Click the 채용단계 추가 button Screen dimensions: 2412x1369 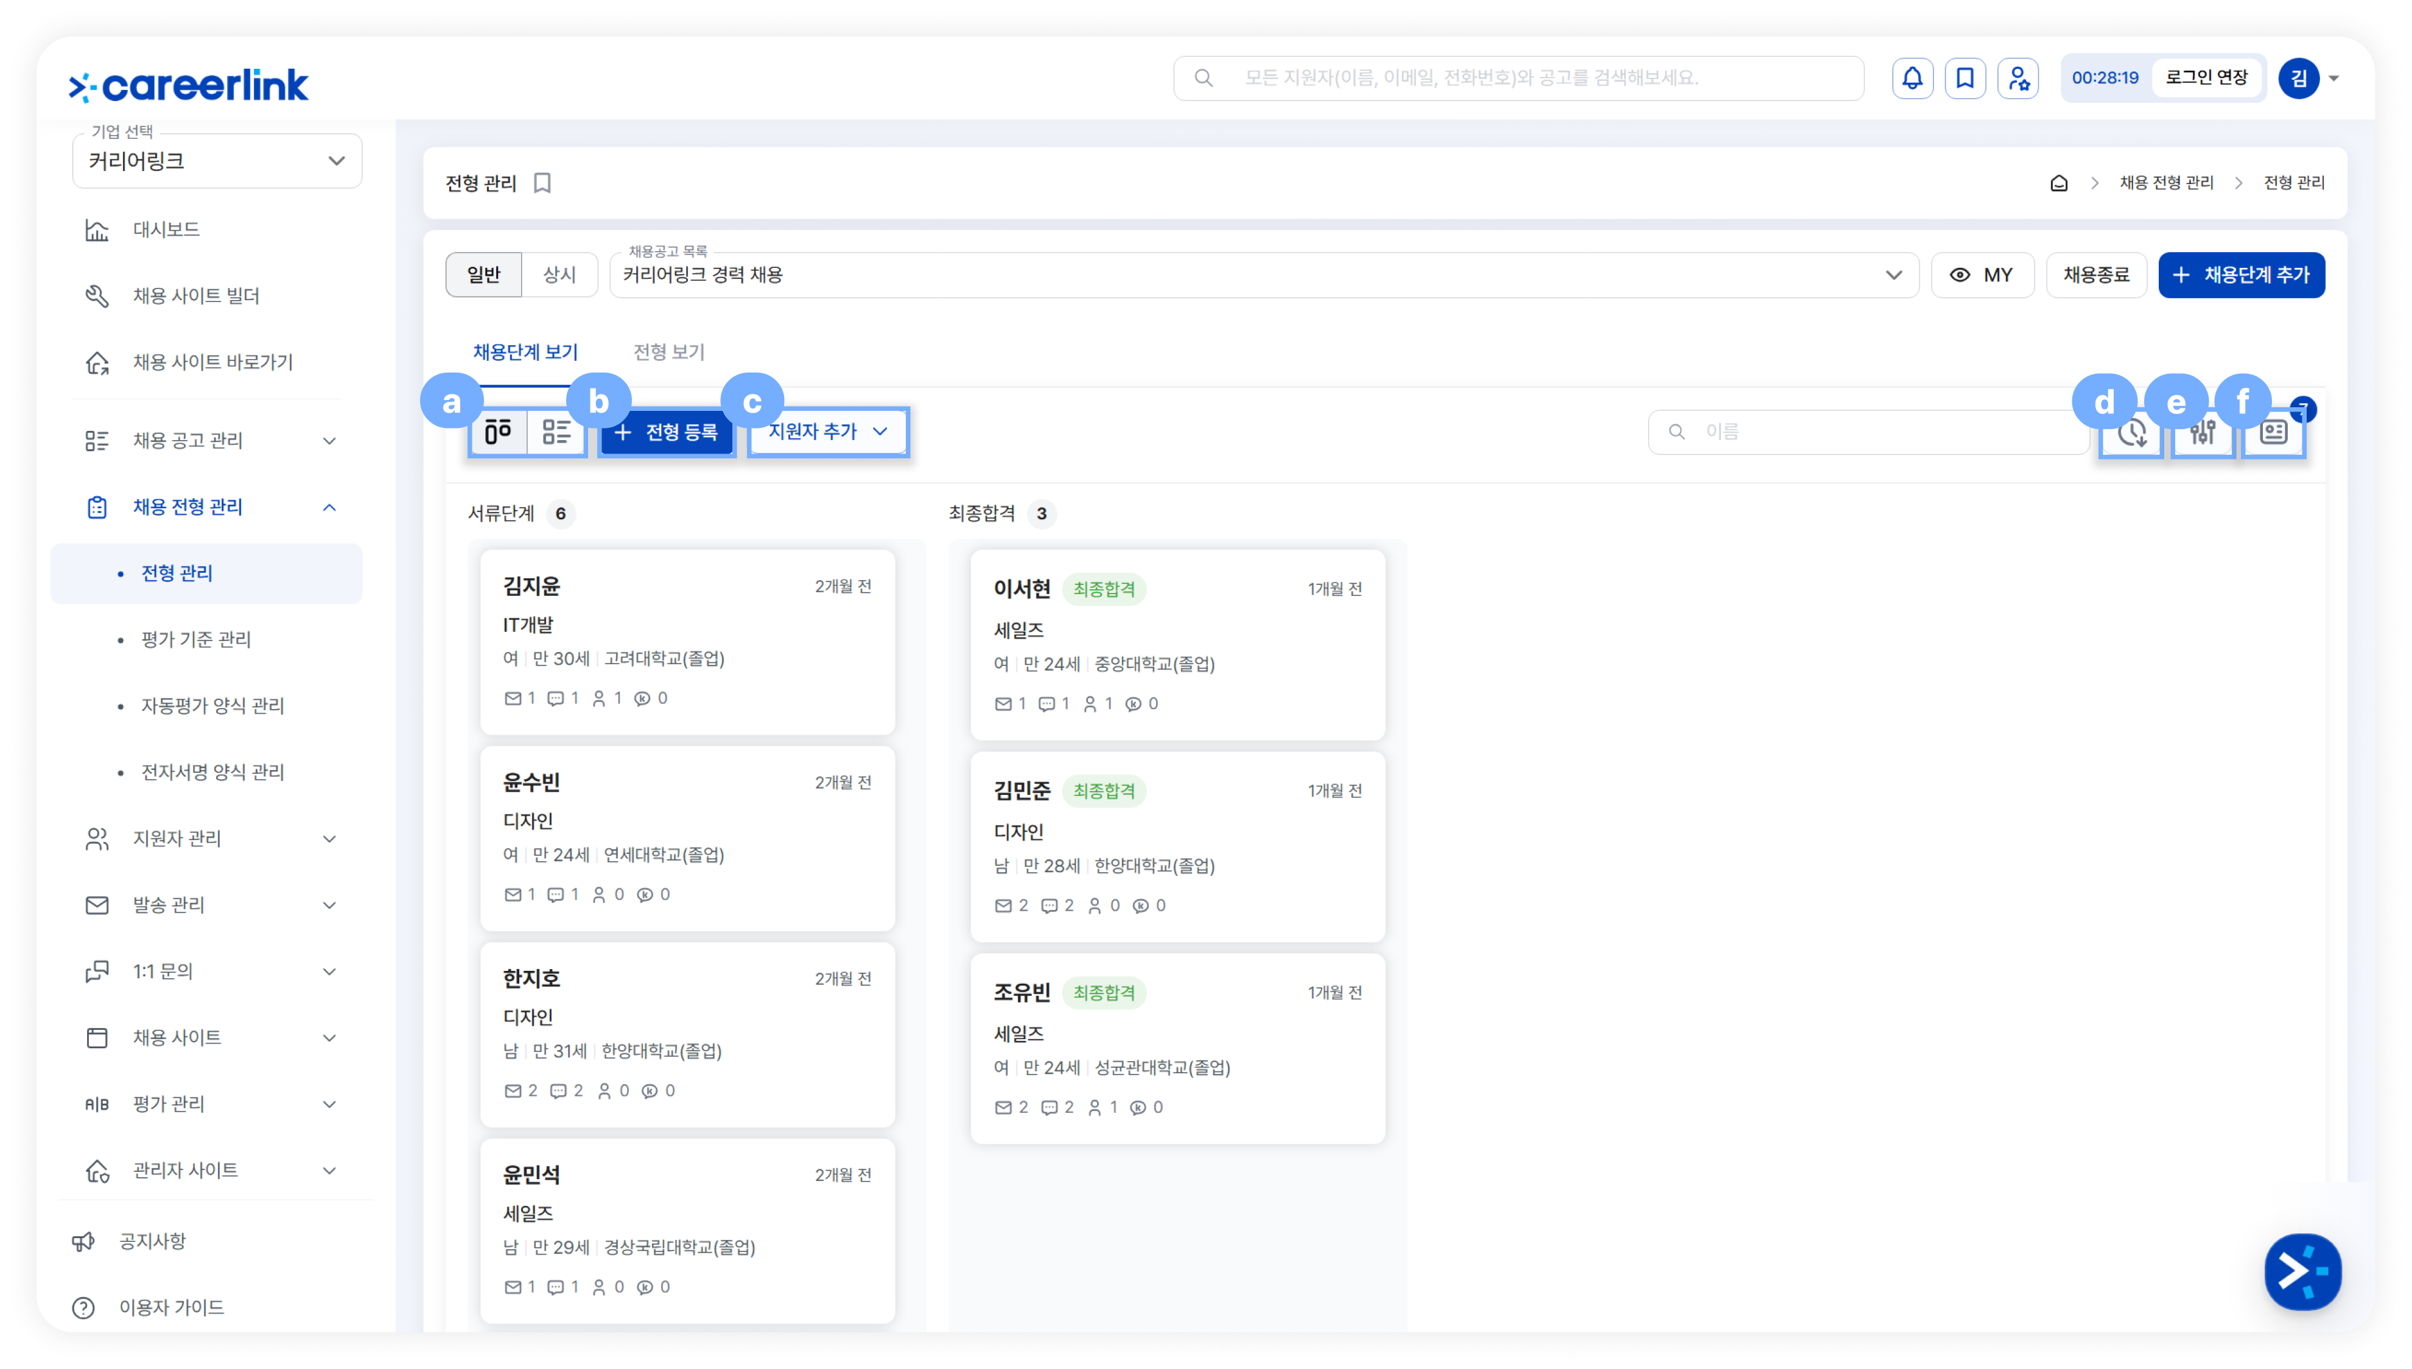[x=2242, y=275]
